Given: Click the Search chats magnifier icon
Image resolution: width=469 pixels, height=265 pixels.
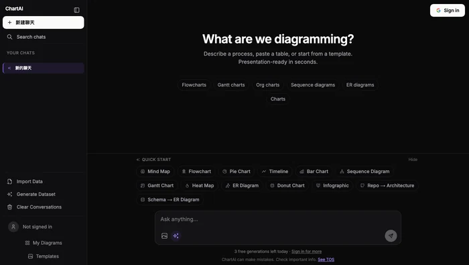Looking at the screenshot, I should pyautogui.click(x=9, y=37).
